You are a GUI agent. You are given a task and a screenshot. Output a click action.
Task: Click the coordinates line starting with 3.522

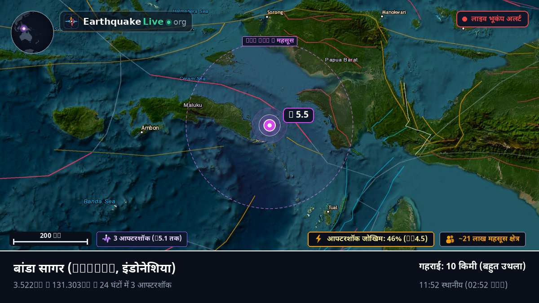[x=93, y=285]
